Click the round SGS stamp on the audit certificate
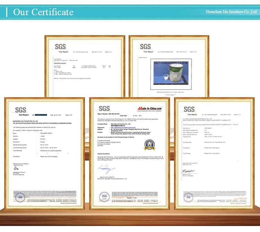The image size is (260, 232). click(x=104, y=197)
